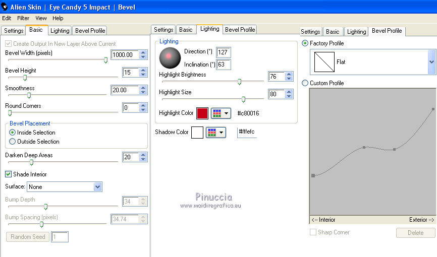Click the Smoothness value field
The width and height of the screenshot is (437, 257).
pos(126,90)
